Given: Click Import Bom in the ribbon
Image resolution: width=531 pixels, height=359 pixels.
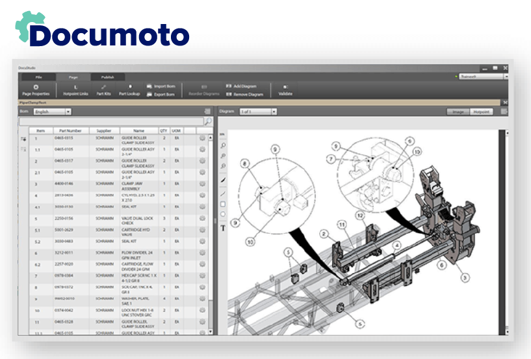Looking at the screenshot, I should (x=161, y=86).
